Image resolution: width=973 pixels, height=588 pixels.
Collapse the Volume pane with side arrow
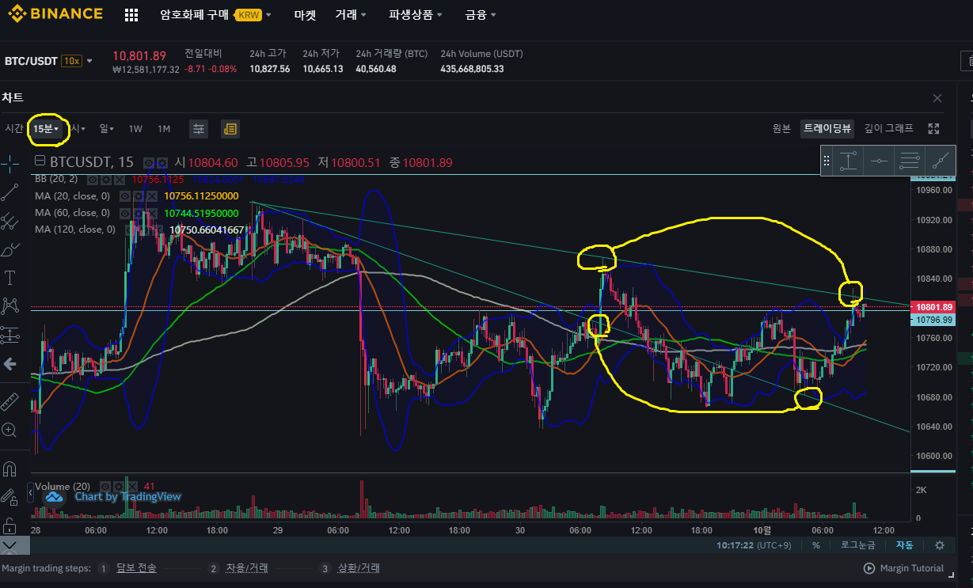[x=30, y=494]
